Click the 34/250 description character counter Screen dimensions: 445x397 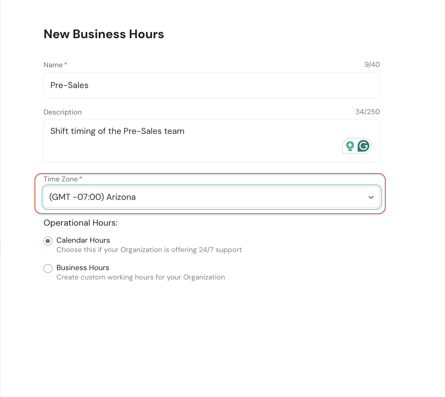368,112
